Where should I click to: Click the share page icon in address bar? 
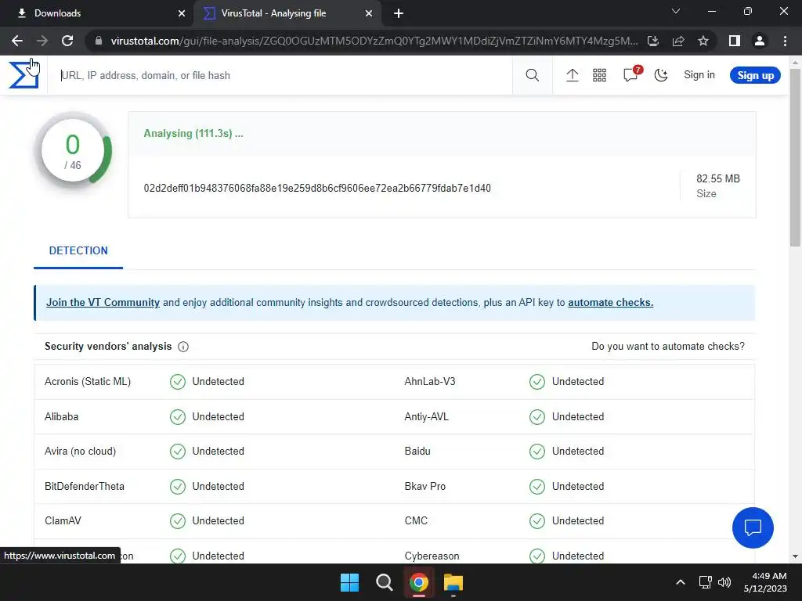(x=678, y=41)
